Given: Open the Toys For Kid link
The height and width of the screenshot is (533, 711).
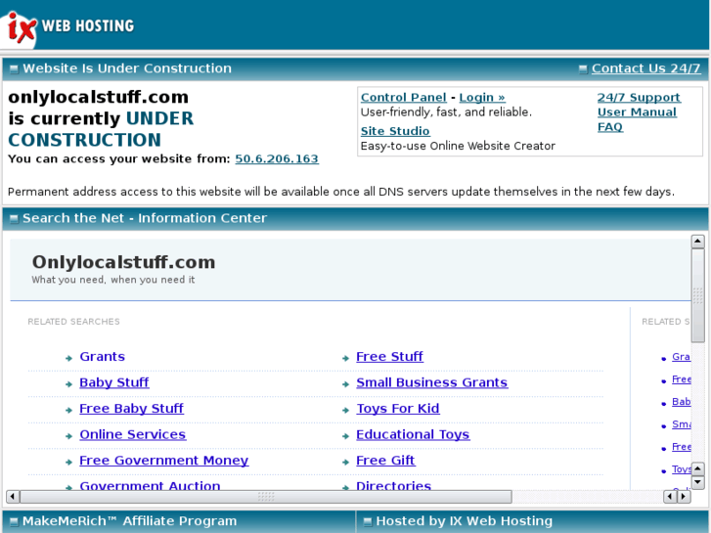Looking at the screenshot, I should [398, 408].
